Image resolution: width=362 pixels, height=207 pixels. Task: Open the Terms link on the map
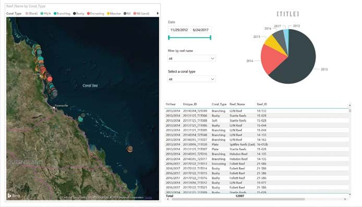pos(148,198)
